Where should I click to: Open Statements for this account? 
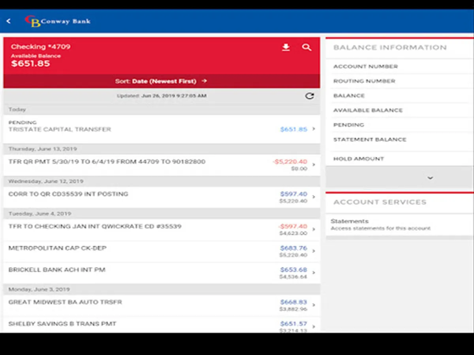(x=399, y=225)
